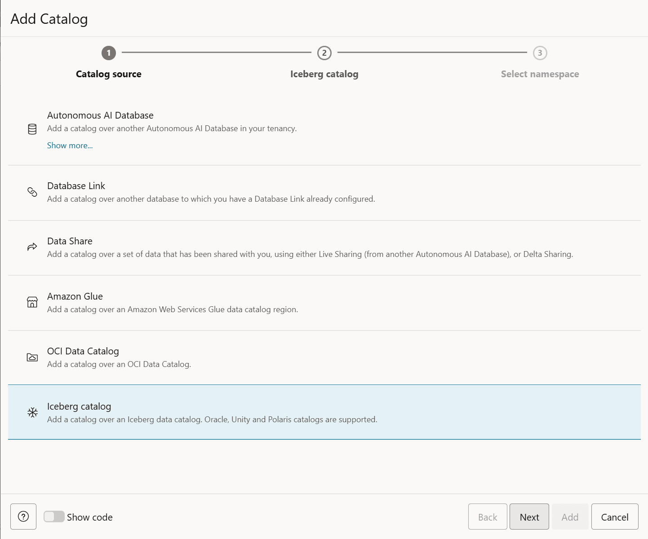Click the Amazon Glue storefront icon
This screenshot has height=539, width=648.
32,302
